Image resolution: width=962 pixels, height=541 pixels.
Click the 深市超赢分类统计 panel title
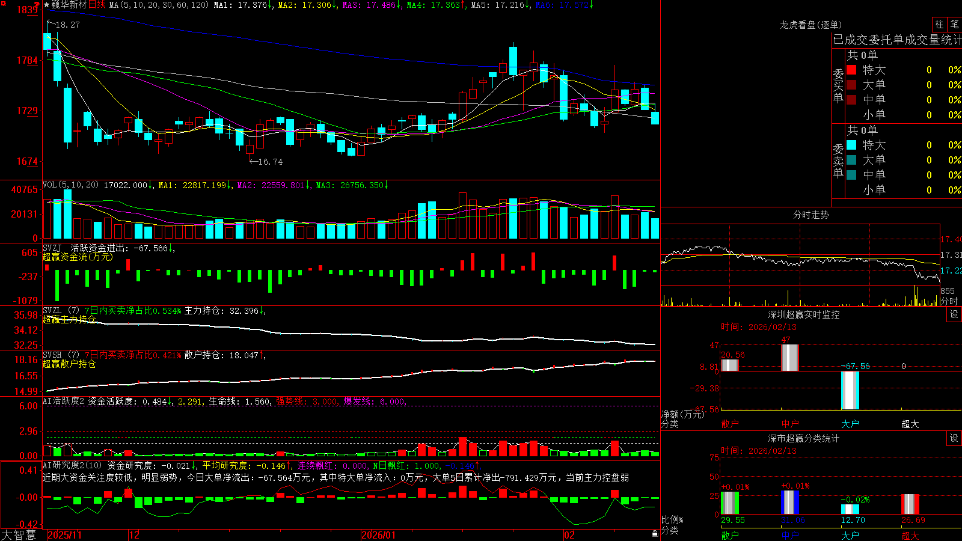(x=803, y=438)
